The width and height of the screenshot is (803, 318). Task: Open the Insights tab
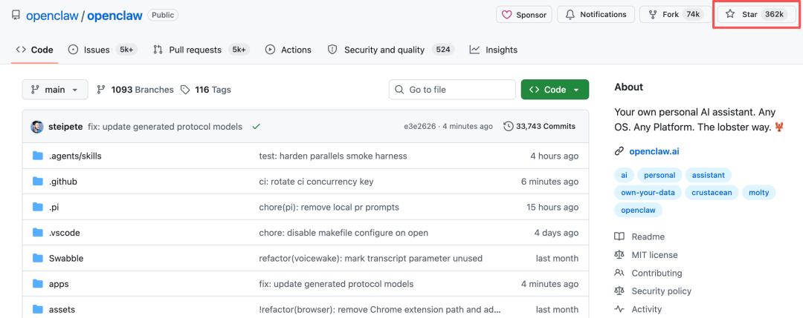click(494, 50)
